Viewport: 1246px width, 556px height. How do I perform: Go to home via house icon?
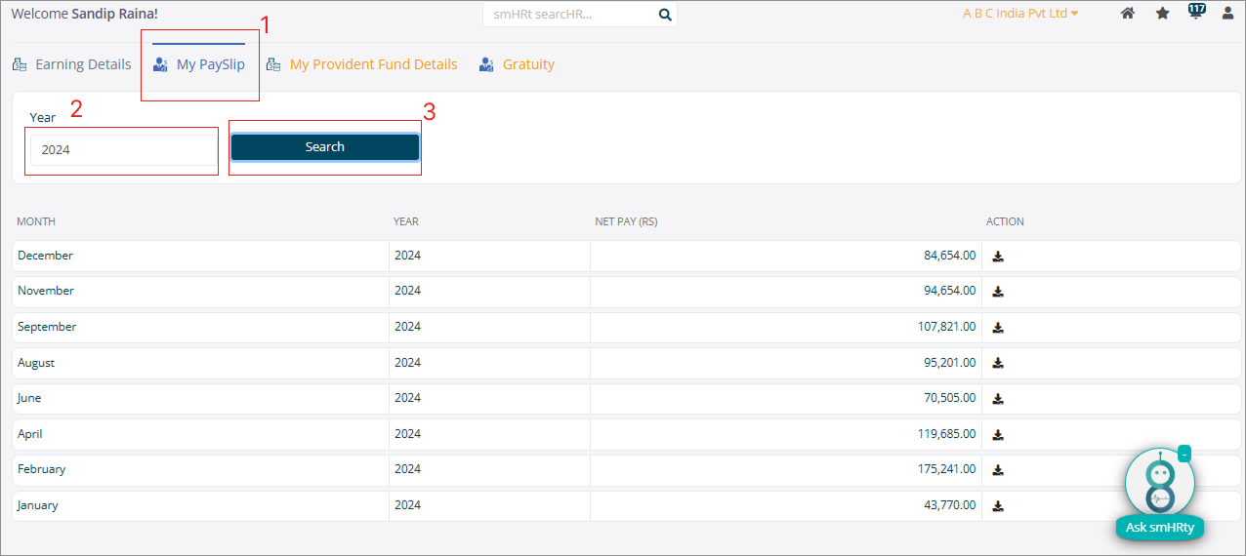tap(1127, 14)
